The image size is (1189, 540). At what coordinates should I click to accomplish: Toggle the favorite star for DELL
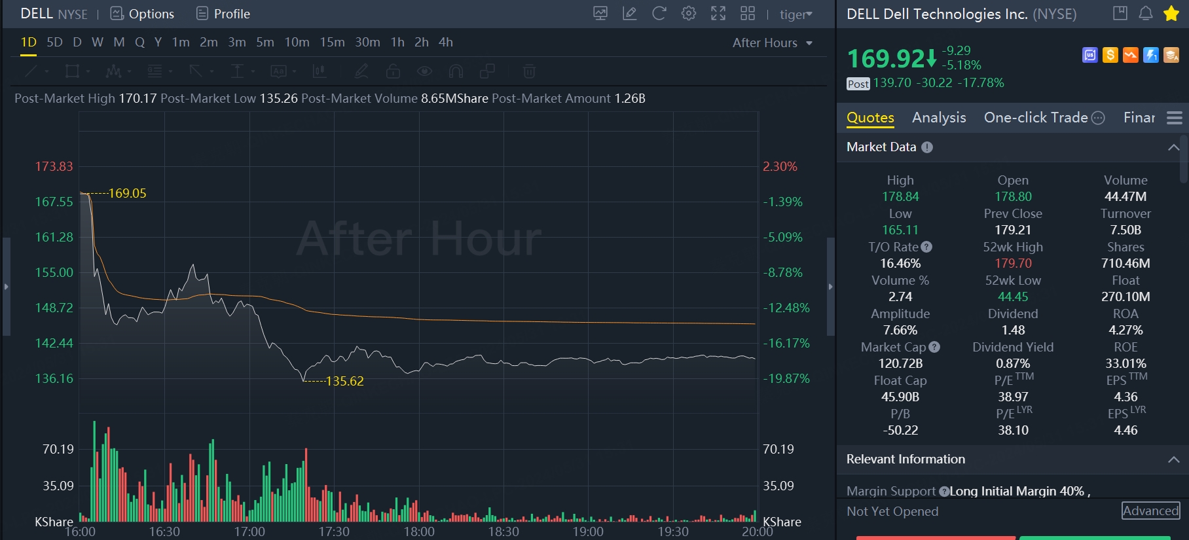[x=1171, y=13]
